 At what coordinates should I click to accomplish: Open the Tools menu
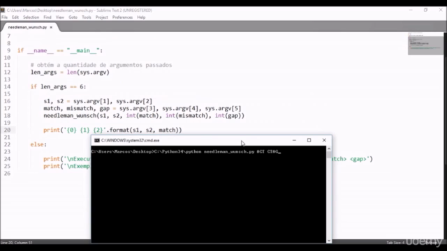[x=87, y=17]
